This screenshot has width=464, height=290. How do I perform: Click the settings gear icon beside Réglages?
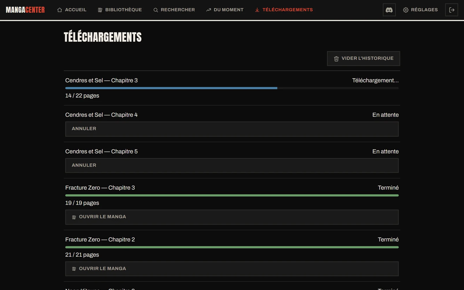[x=406, y=10]
